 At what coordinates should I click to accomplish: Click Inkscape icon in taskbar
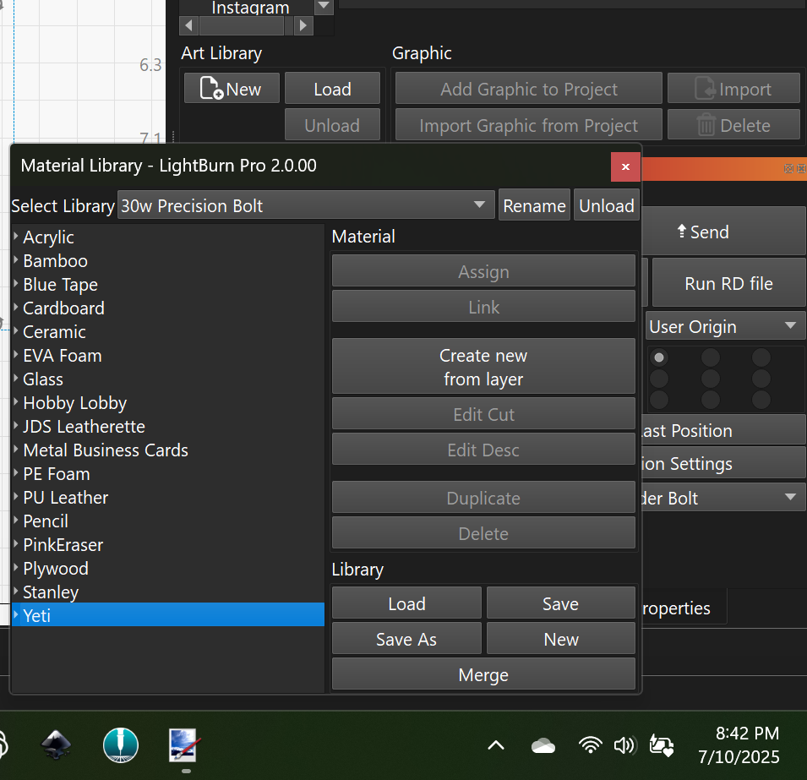coord(56,745)
